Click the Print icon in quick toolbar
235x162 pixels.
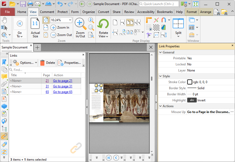coord(30,4)
